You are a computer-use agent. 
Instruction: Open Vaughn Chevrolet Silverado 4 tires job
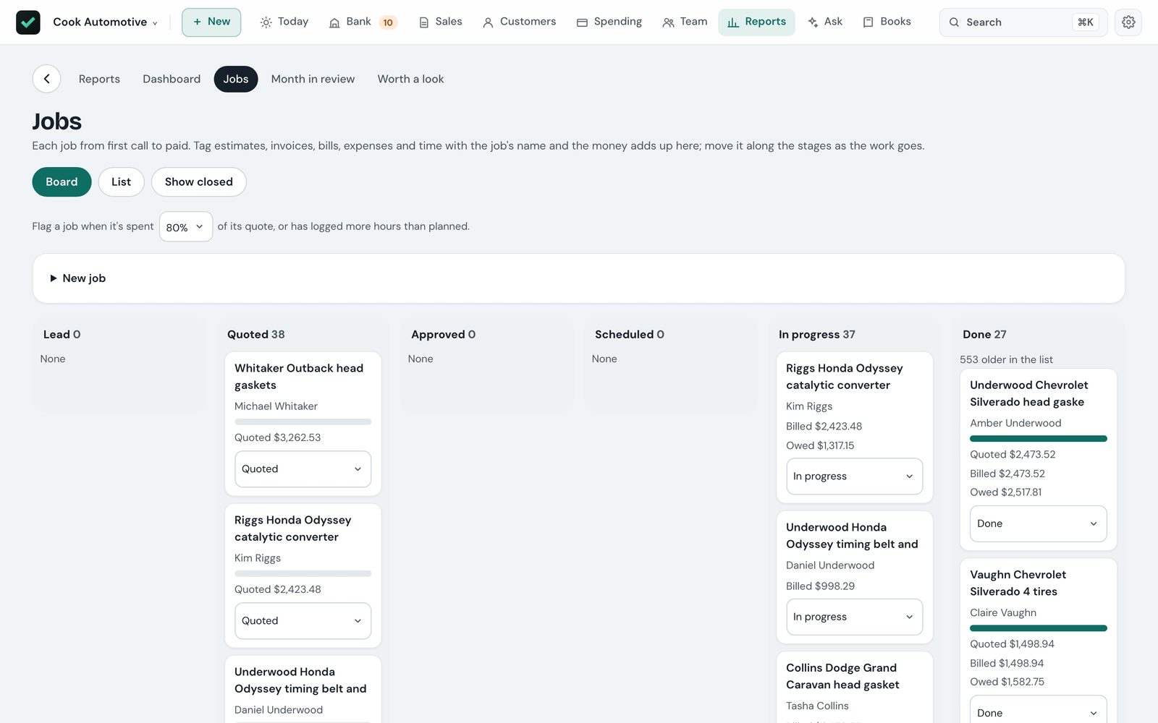tap(1018, 583)
